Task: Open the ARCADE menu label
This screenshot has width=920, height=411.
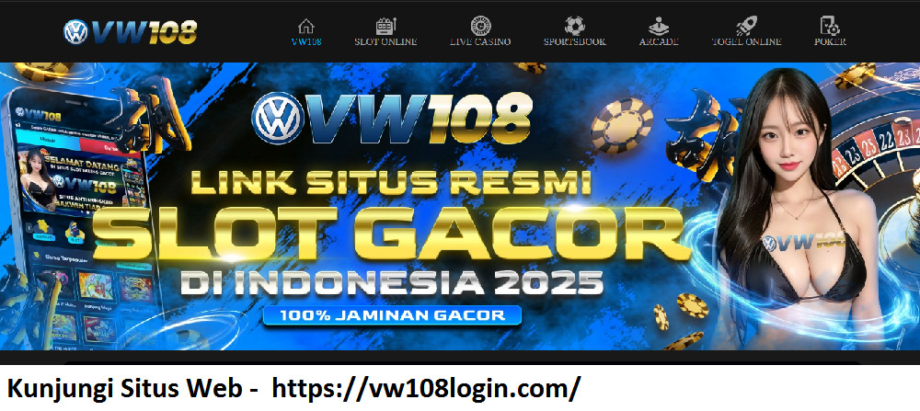Action: pos(659,41)
